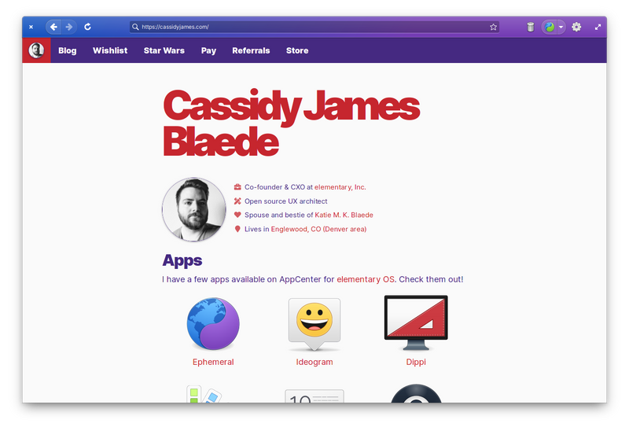Go forward using the forward arrow
Screen dimensions: 629x431
click(69, 27)
